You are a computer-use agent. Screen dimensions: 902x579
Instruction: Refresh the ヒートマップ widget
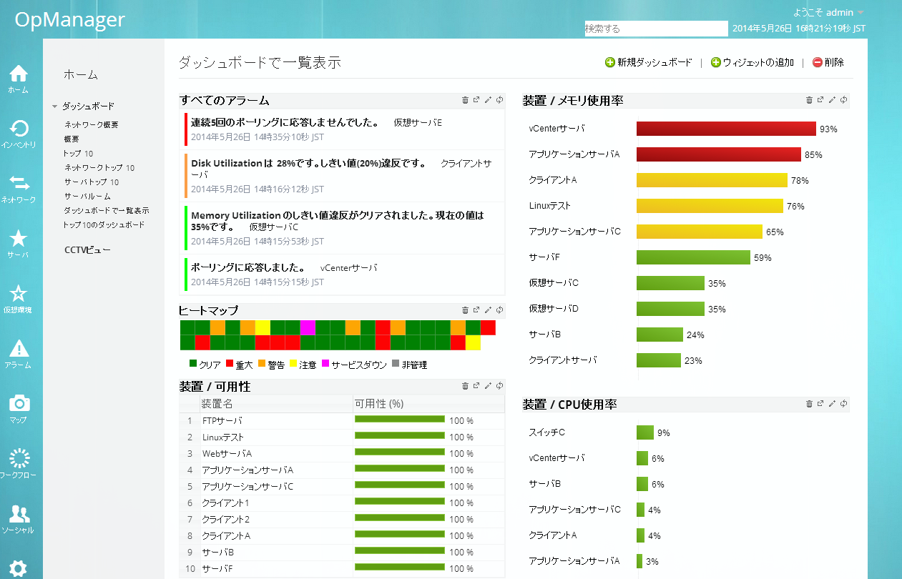coord(499,310)
